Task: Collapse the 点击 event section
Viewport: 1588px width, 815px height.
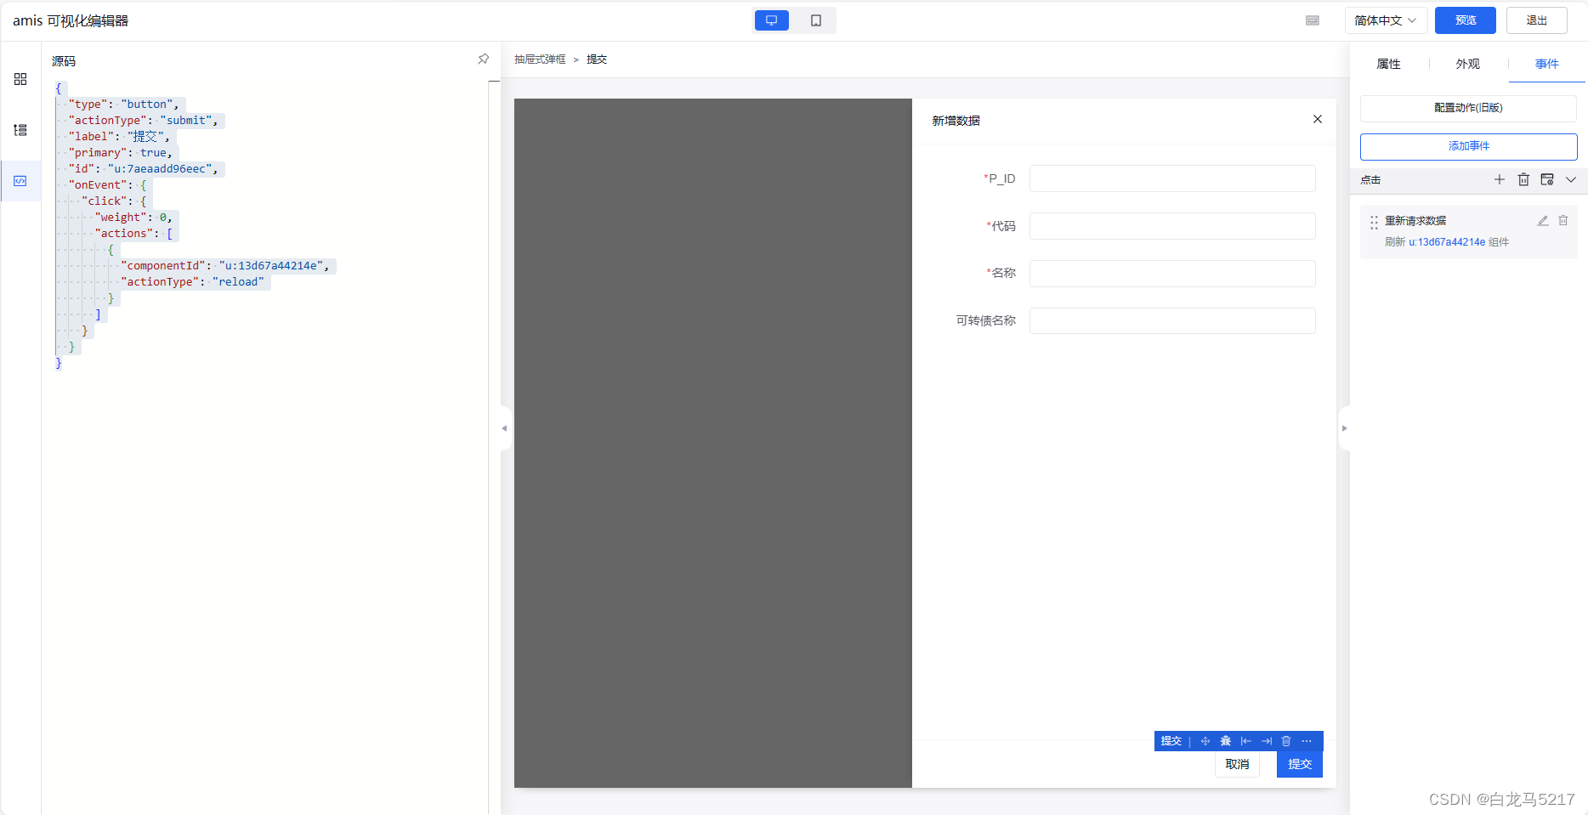Action: pyautogui.click(x=1571, y=179)
